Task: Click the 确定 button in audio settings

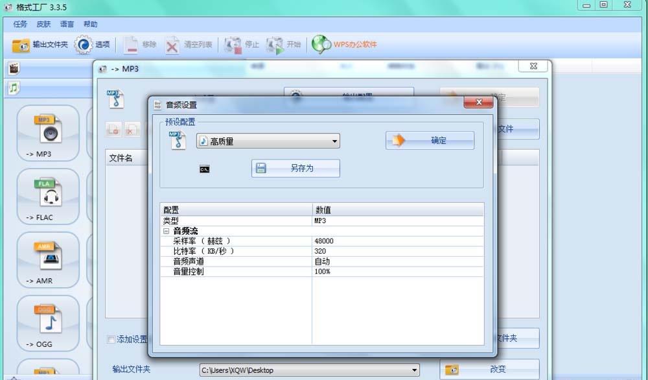Action: coord(430,141)
